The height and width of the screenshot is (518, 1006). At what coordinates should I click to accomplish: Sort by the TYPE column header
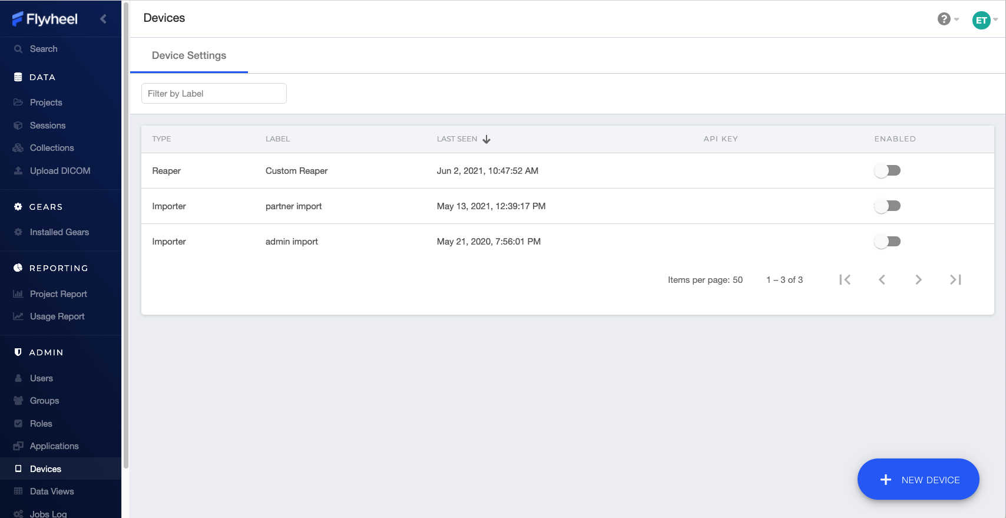161,139
